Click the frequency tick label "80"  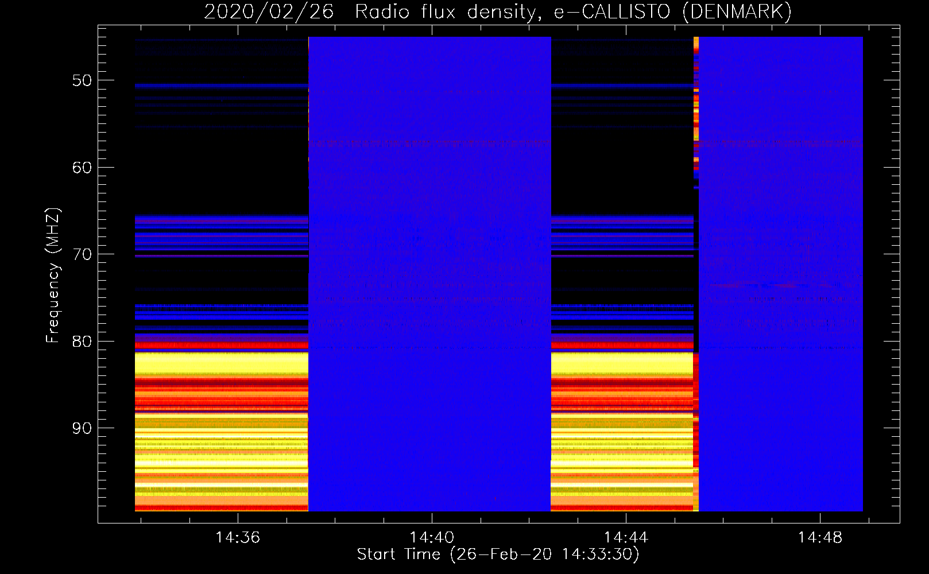tap(82, 342)
